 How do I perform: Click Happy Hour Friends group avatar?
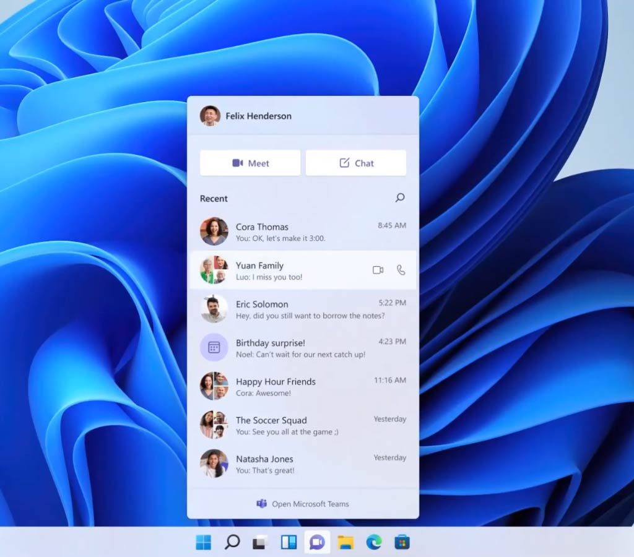pyautogui.click(x=214, y=386)
